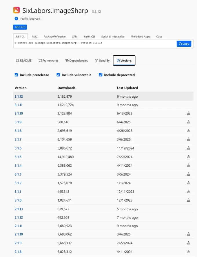197x257 pixels.
Task: Switch to the Script & Interactive tab
Action: 113,37
